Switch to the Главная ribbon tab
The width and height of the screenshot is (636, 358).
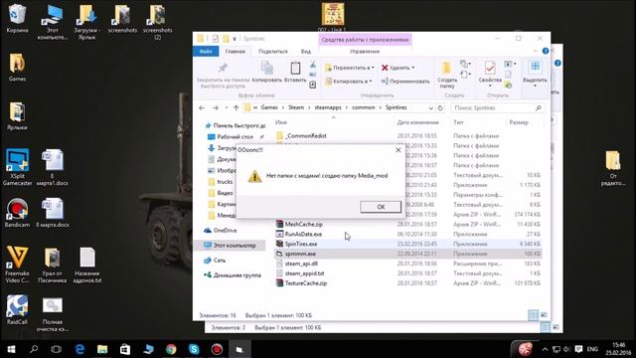(235, 52)
